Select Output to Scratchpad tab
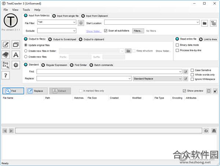 pyautogui.click(x=62, y=39)
